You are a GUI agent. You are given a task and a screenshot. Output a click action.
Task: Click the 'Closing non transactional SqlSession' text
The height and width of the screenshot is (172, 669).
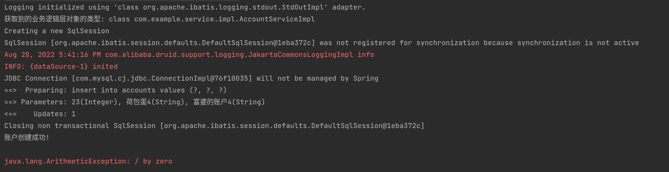pos(80,126)
